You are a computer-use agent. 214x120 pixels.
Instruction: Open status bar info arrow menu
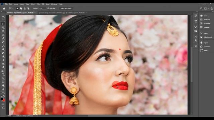[37, 116]
